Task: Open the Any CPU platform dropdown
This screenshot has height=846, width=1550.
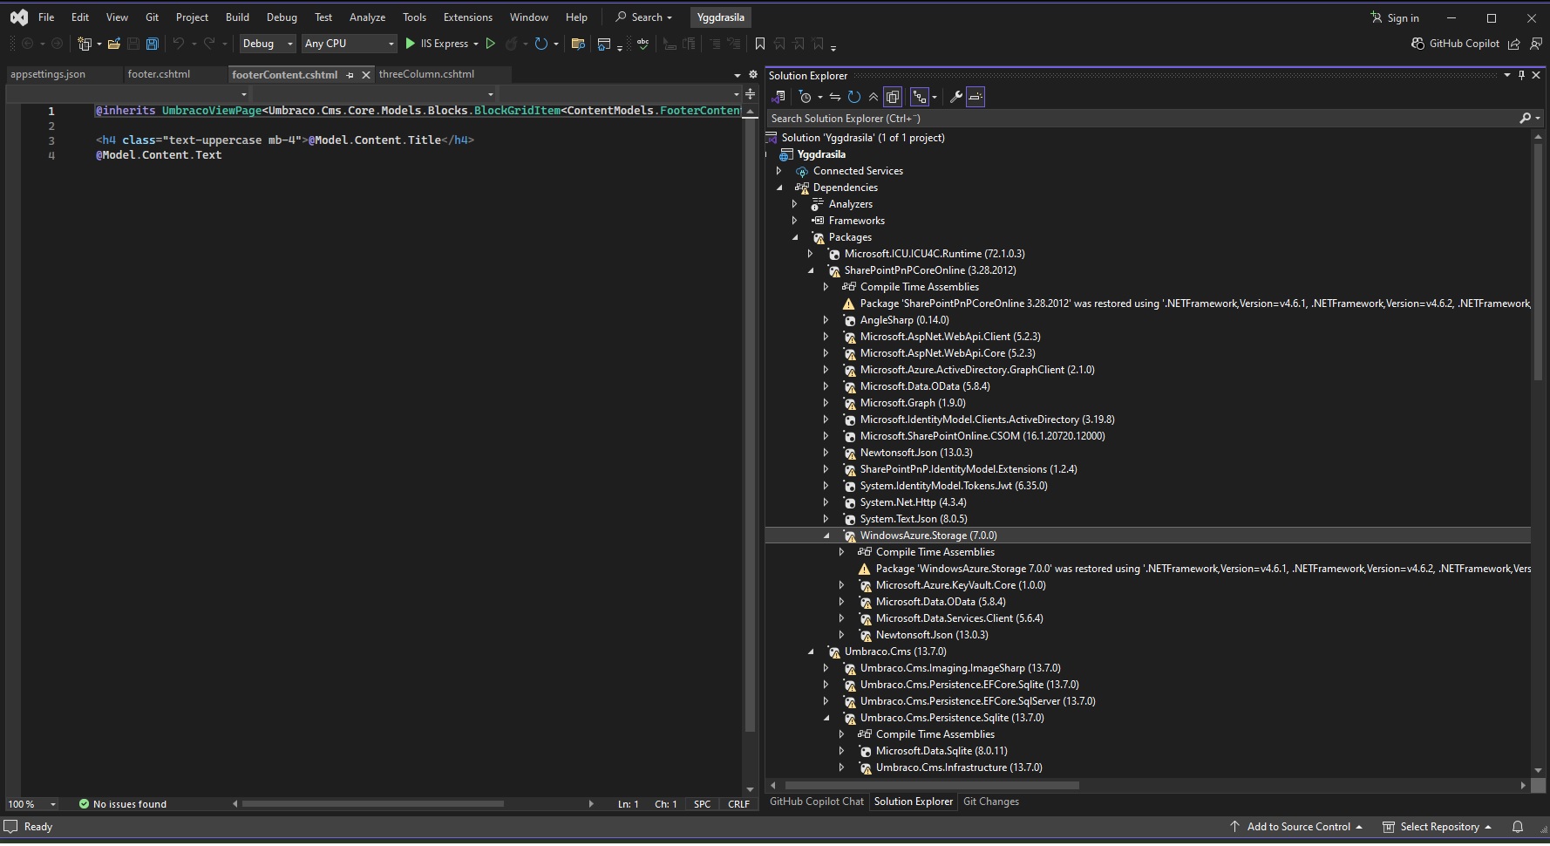Action: coord(349,44)
